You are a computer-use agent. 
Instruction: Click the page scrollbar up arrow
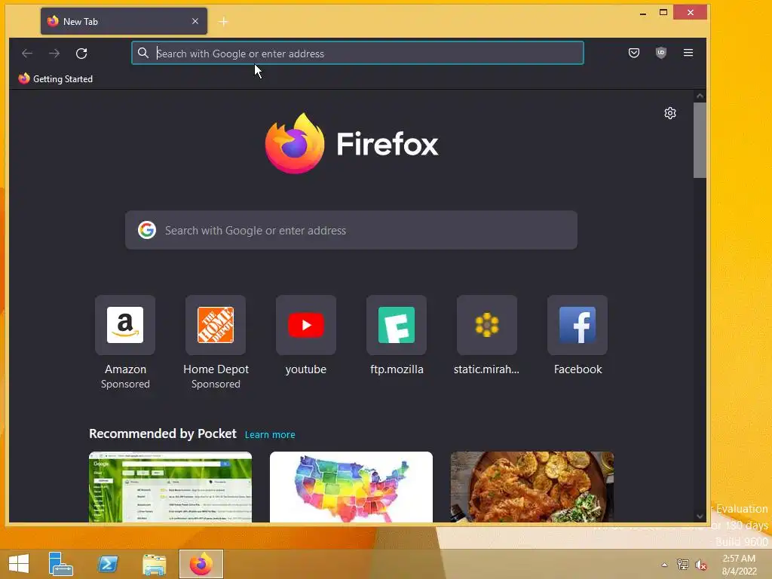700,96
